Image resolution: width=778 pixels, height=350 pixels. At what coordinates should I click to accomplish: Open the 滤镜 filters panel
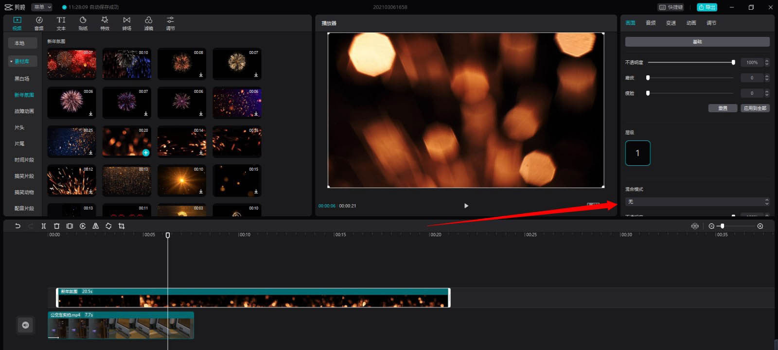point(148,23)
